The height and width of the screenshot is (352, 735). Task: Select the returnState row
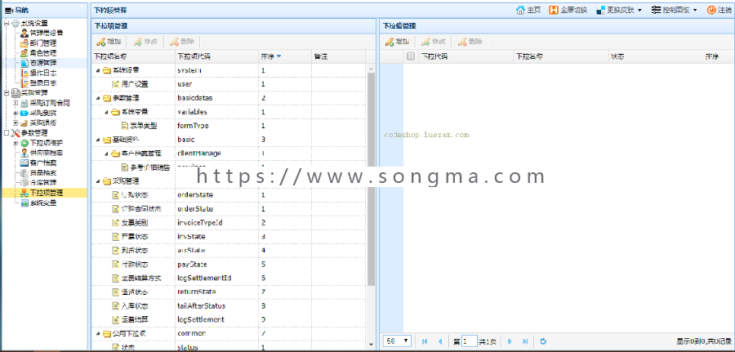[229, 292]
